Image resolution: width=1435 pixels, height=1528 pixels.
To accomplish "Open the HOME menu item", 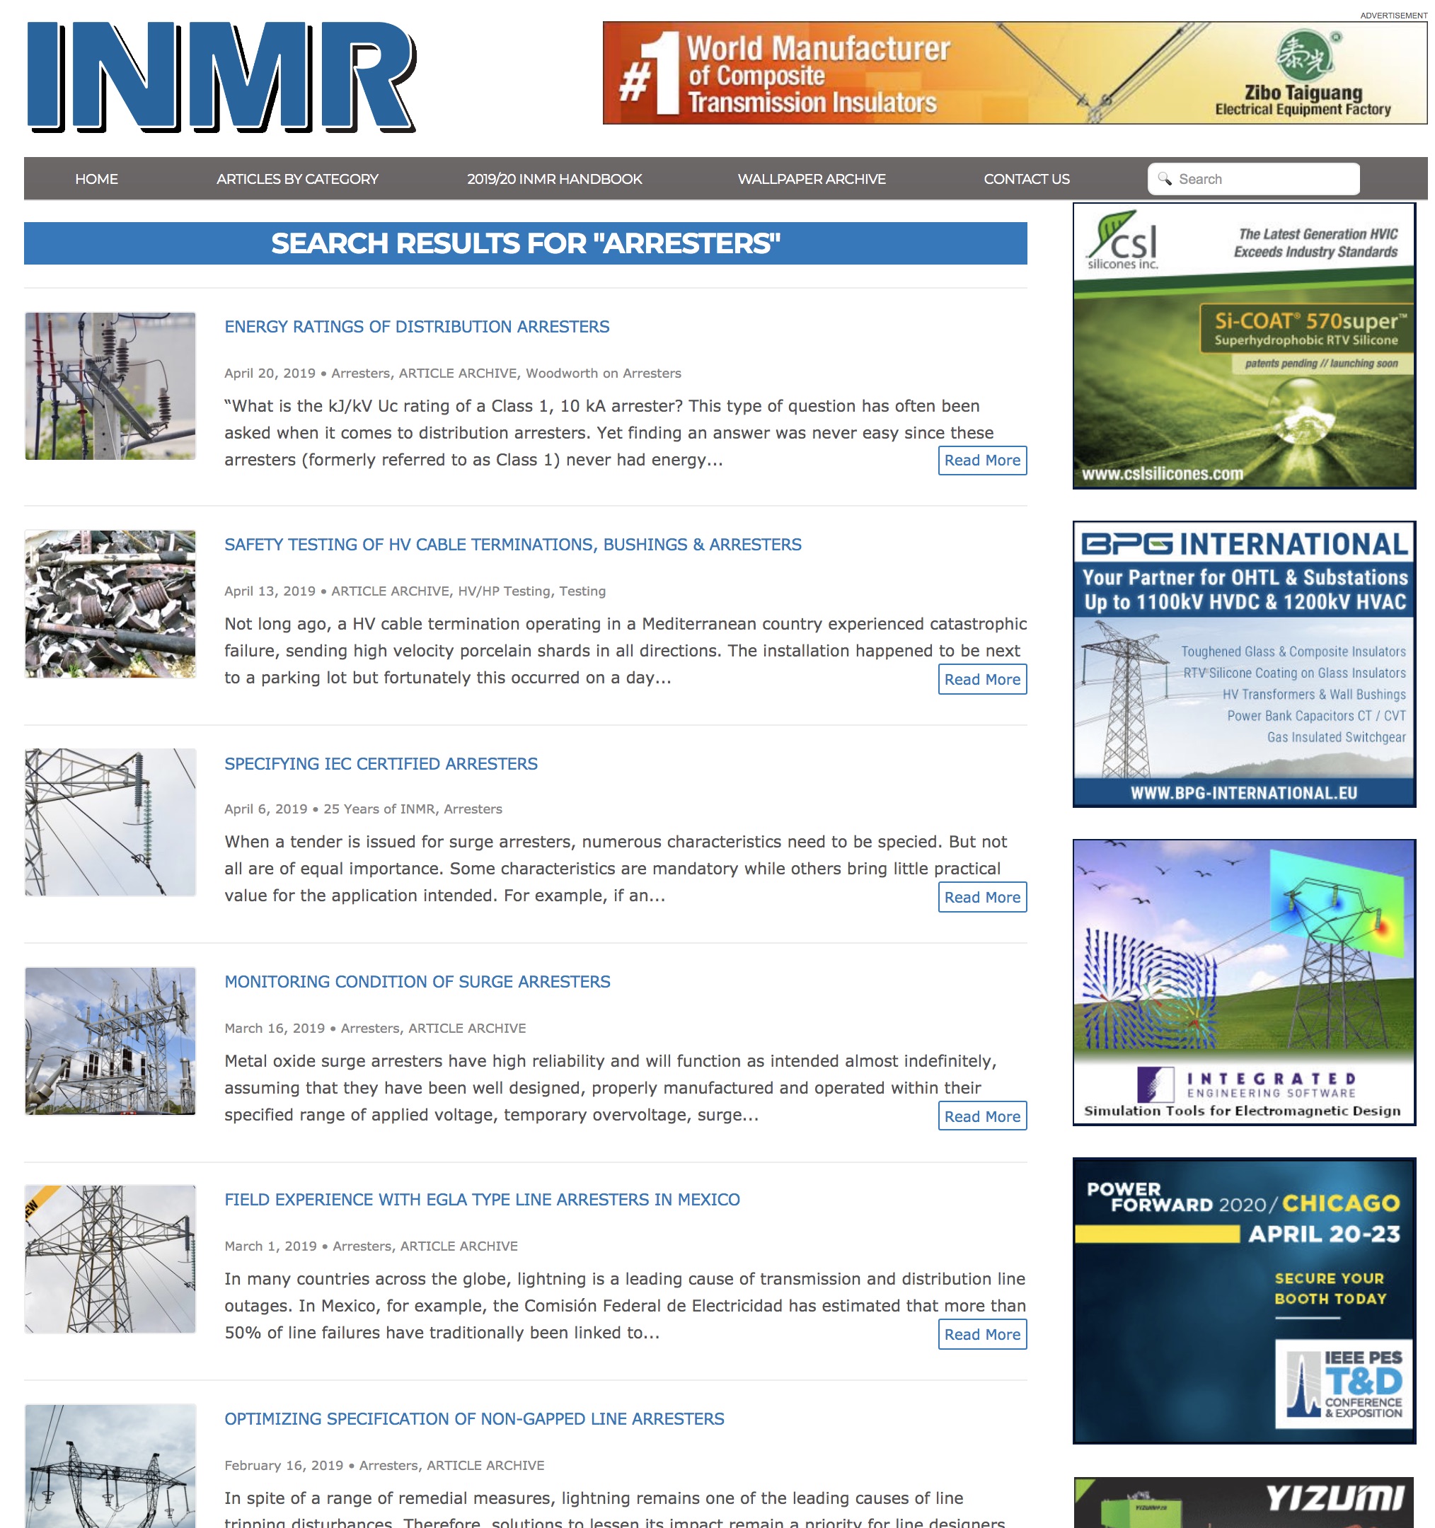I will point(97,179).
